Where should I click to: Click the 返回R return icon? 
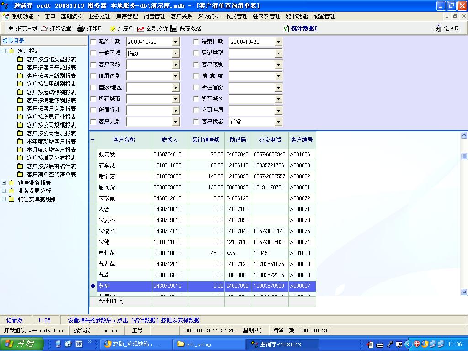[x=438, y=28]
